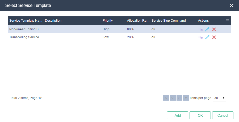Go to the previous page
This screenshot has height=122, width=239.
pyautogui.click(x=173, y=98)
